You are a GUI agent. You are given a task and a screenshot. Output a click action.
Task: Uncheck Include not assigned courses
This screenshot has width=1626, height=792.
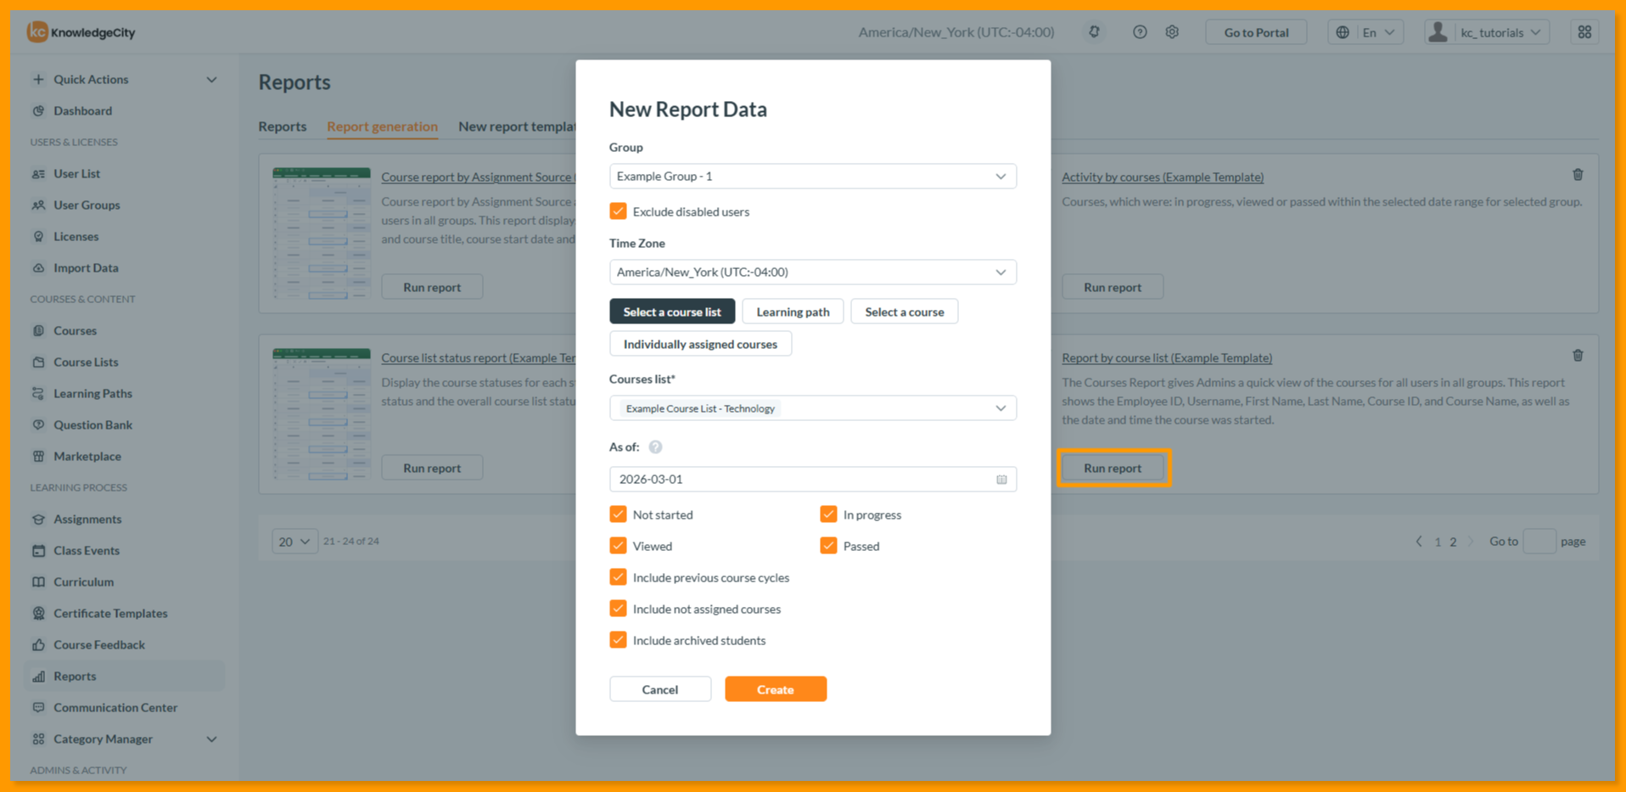pos(618,609)
